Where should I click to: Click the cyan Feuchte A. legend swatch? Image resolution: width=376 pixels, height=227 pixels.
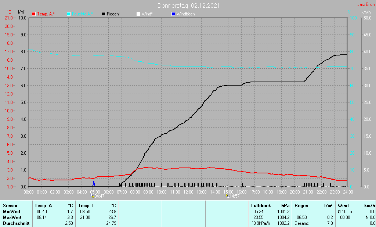(69, 14)
